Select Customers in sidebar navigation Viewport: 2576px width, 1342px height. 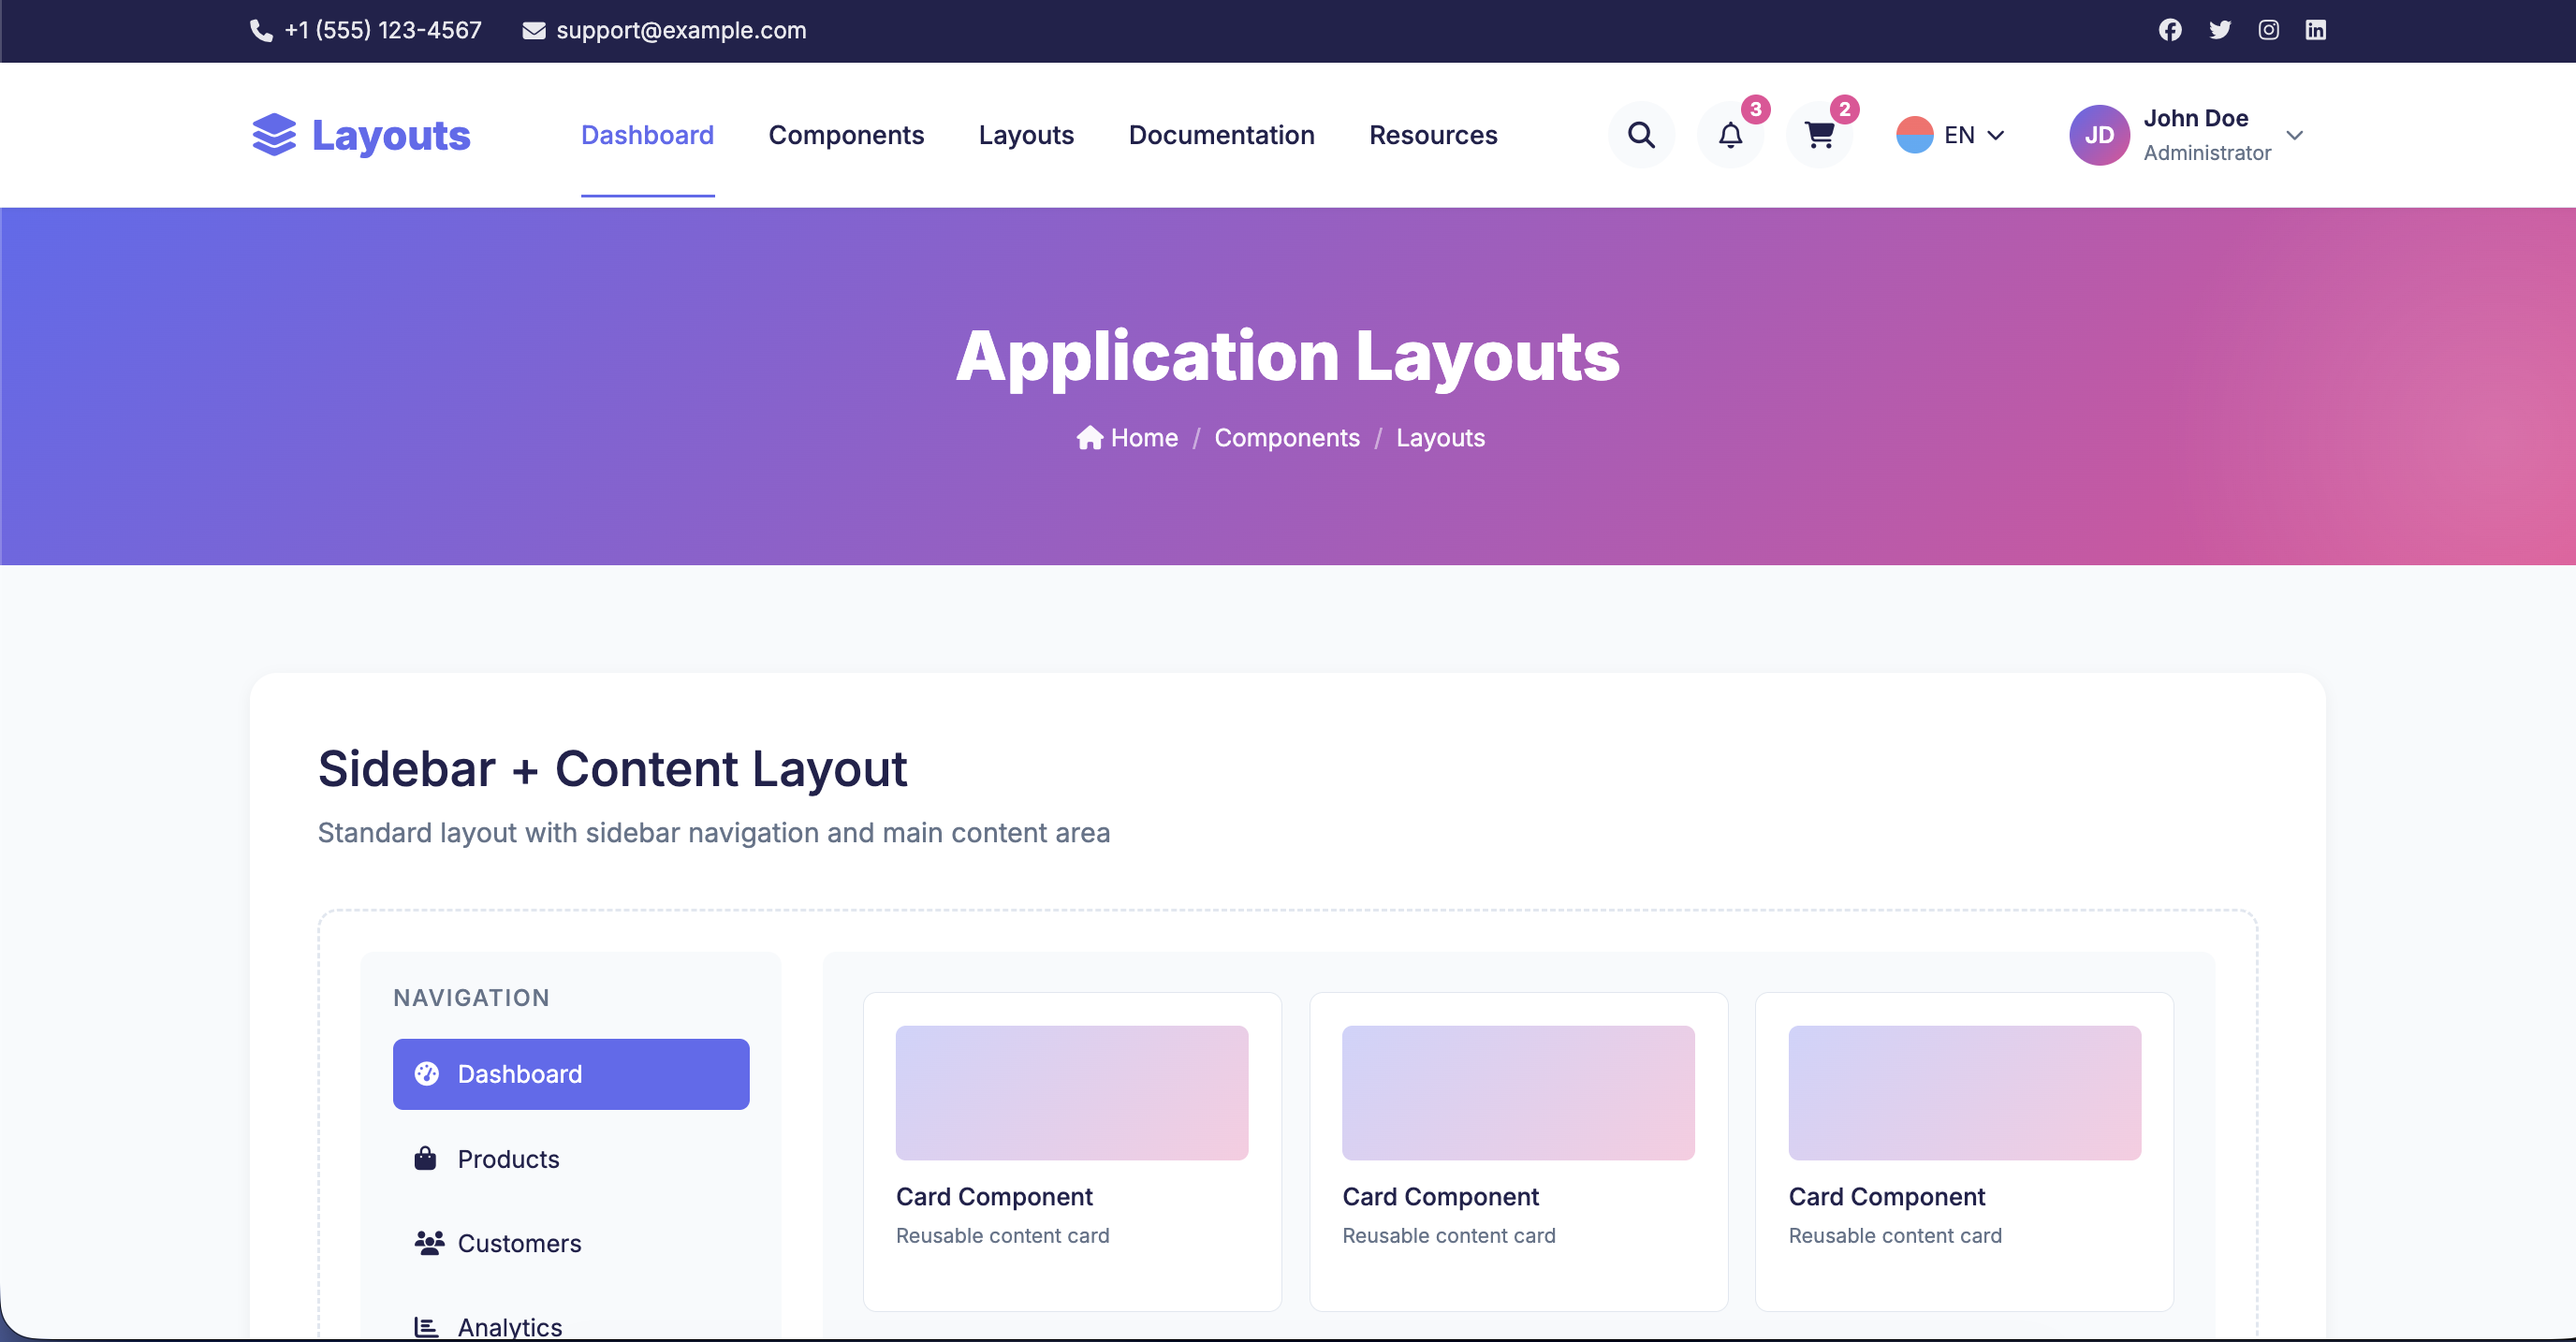[x=571, y=1243]
